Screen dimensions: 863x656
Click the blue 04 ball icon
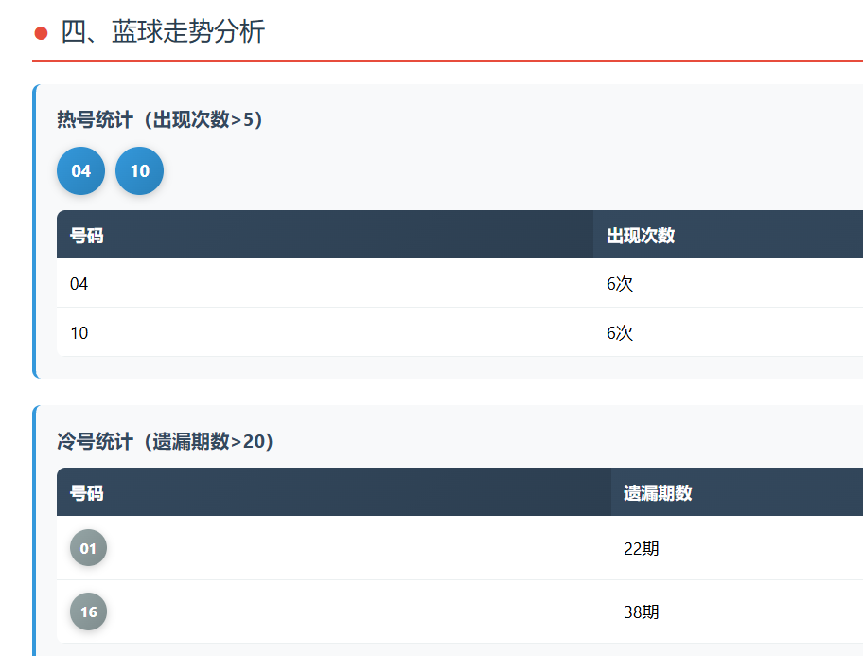[80, 171]
